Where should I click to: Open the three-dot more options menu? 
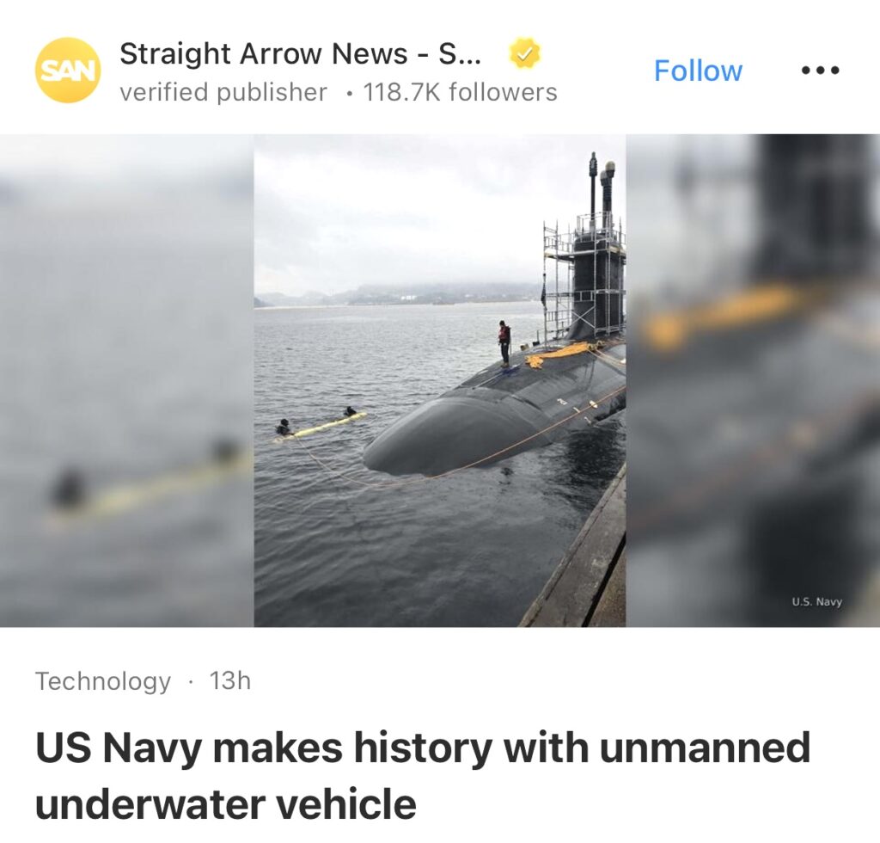820,71
